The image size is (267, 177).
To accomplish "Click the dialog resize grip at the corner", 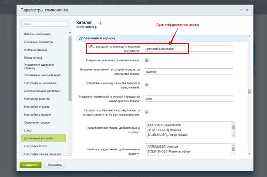I will [252, 169].
